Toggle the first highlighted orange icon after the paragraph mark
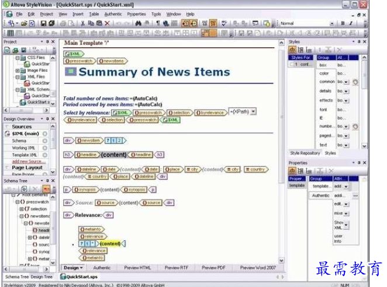This screenshot has width=387, height=287. (185, 23)
